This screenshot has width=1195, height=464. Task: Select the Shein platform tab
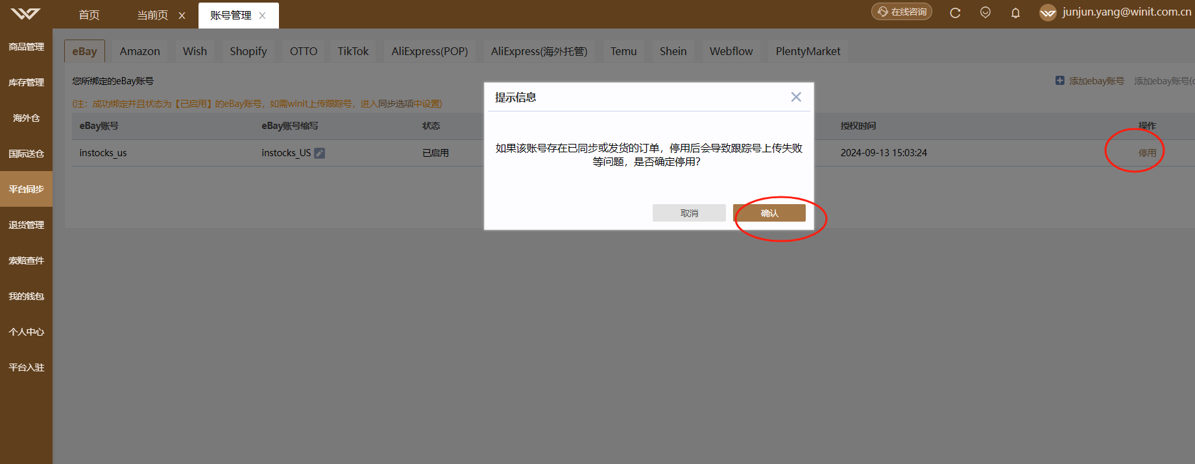click(673, 51)
